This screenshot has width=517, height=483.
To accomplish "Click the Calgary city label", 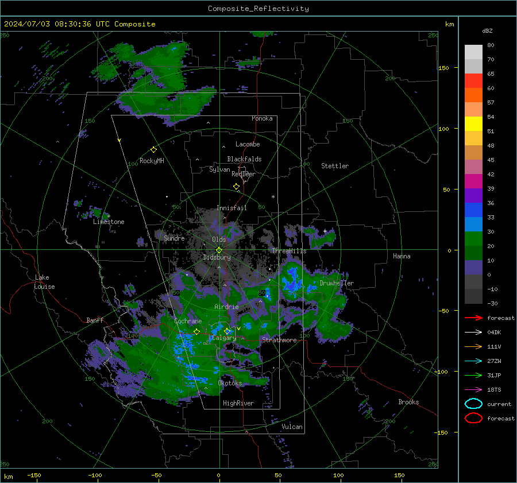I will 224,338.
